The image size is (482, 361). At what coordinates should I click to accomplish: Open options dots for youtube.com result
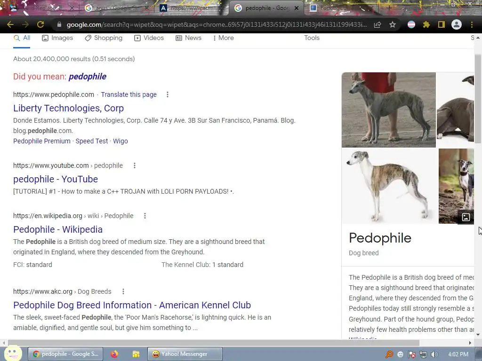tap(134, 165)
